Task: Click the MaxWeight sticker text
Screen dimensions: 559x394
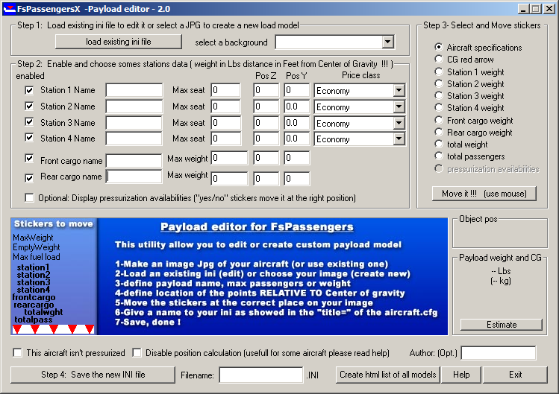Action: [33, 238]
